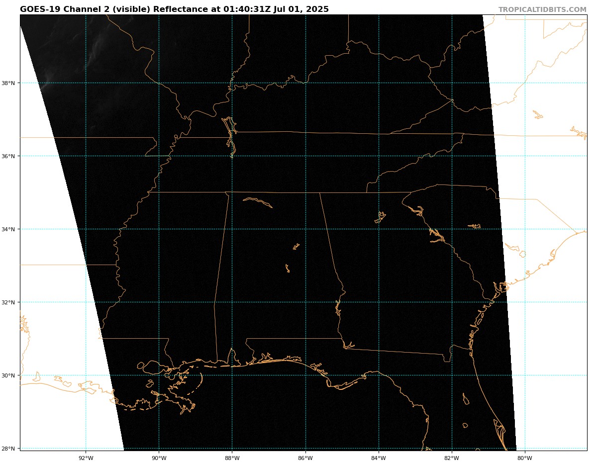Click the 28°N latitude label
Viewport: 597px width, 462px height.
click(8, 449)
